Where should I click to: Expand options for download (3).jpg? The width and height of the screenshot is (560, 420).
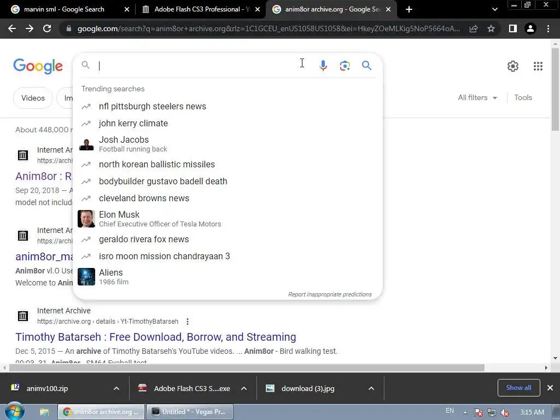[371, 389]
